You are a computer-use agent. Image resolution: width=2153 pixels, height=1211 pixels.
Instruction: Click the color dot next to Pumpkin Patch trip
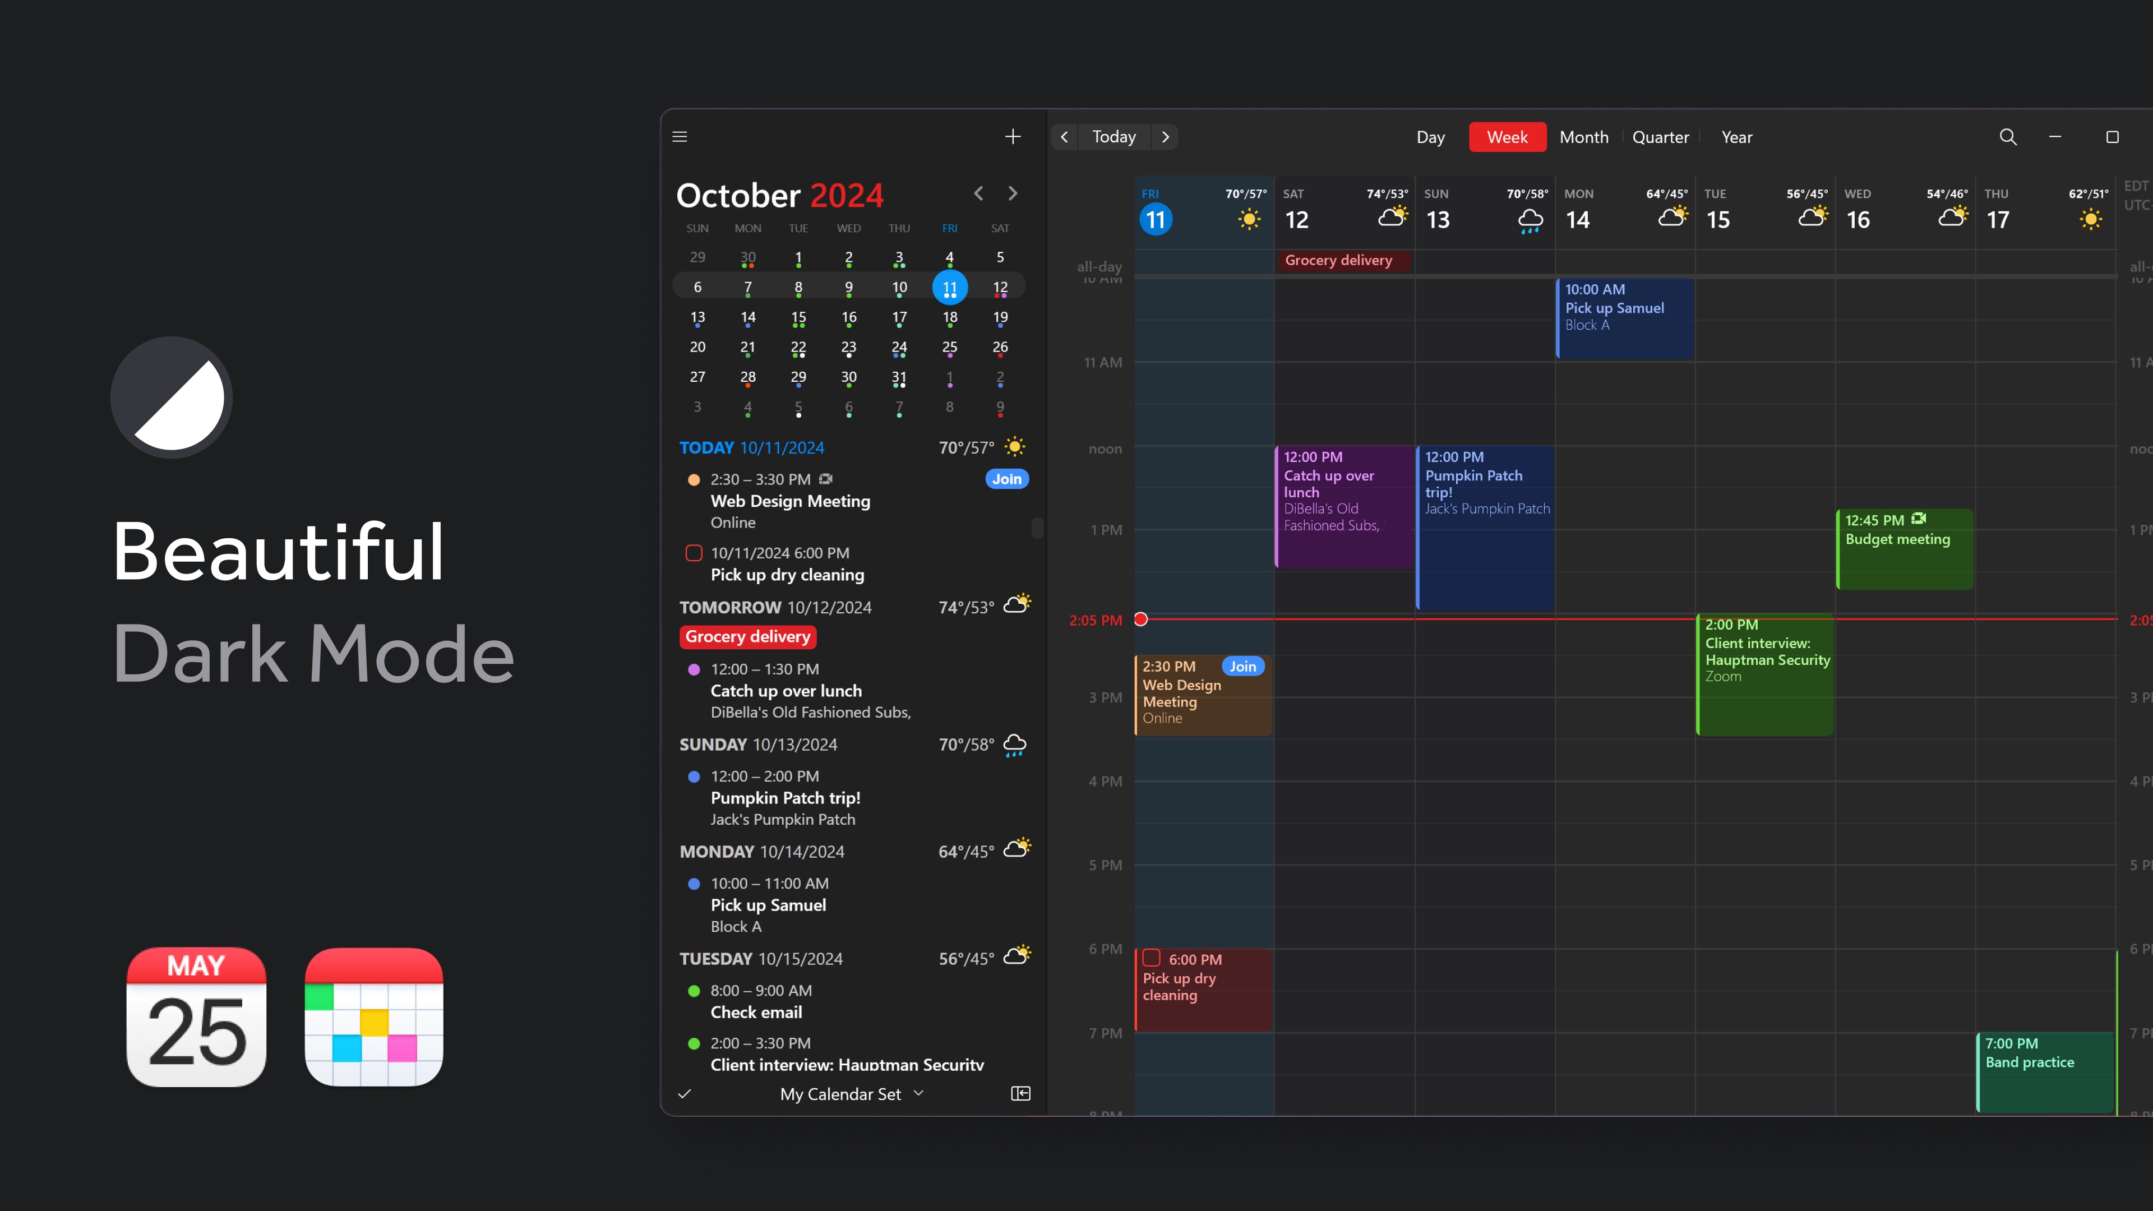[x=695, y=776]
